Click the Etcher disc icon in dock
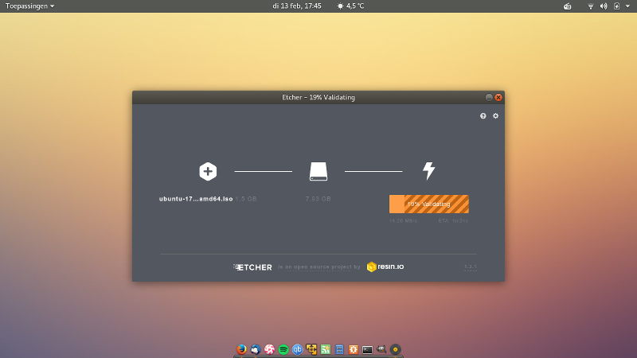Viewport: 637px width, 358px height. click(x=395, y=349)
